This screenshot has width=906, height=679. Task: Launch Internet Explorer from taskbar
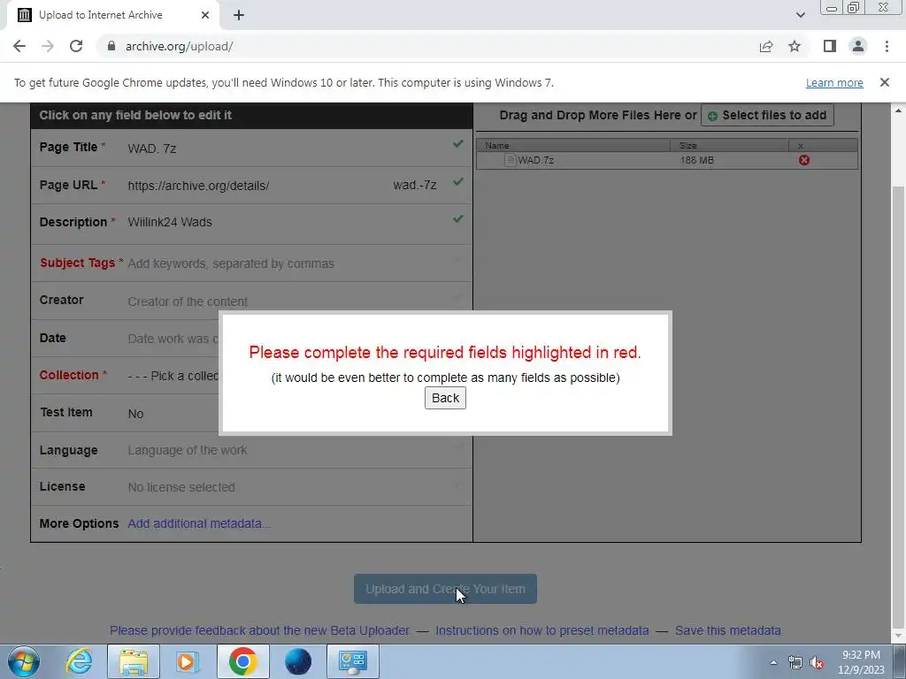tap(78, 661)
